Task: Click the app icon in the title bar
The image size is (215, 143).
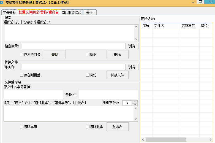Action: [2, 2]
